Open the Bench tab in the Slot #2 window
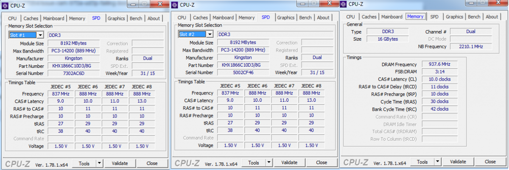This screenshot has width=509, height=170. (305, 18)
